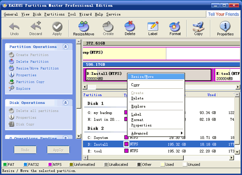Open the Tool menu
242x175 pixels.
(x=72, y=14)
